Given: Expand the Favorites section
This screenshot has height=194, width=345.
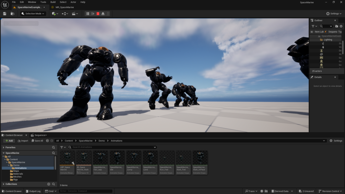Looking at the screenshot, I should (3, 147).
